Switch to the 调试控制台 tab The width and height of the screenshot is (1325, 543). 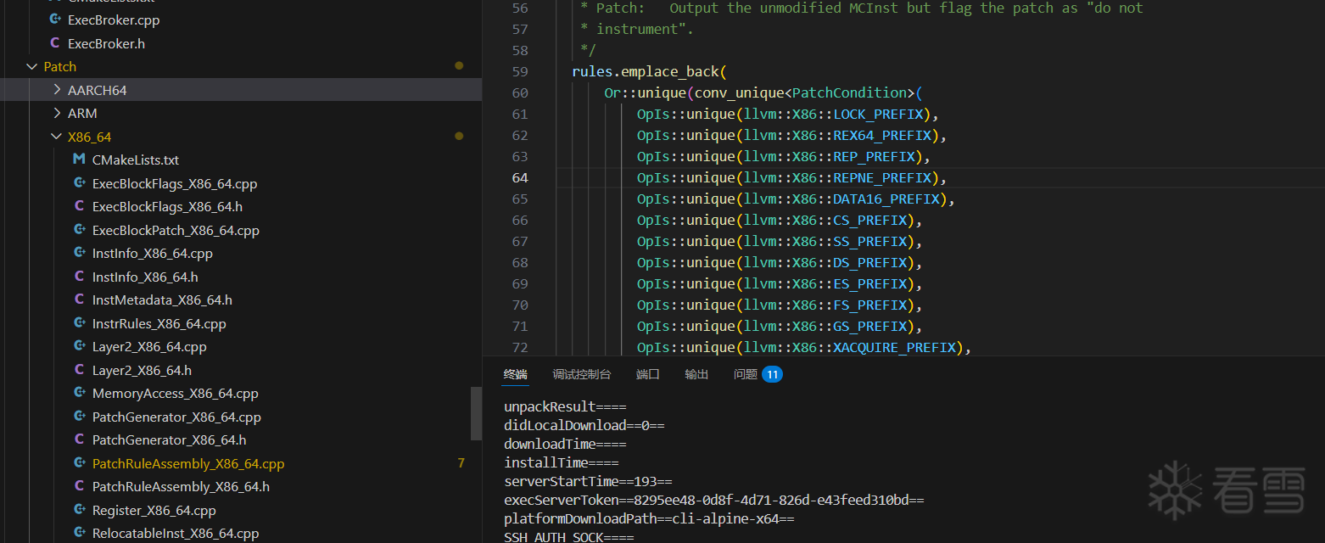pyautogui.click(x=581, y=374)
